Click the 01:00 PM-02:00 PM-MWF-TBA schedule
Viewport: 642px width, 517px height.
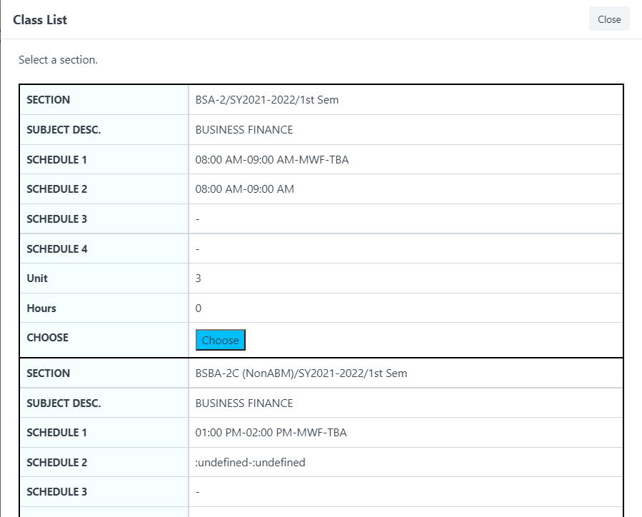click(x=271, y=433)
